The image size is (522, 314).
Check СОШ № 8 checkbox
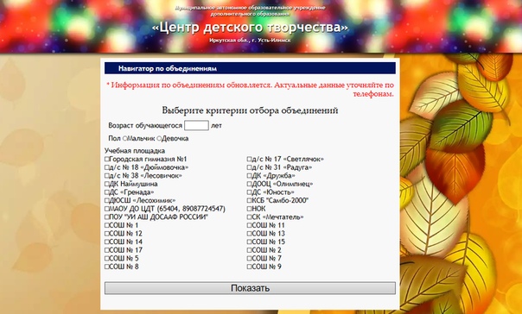pos(107,267)
